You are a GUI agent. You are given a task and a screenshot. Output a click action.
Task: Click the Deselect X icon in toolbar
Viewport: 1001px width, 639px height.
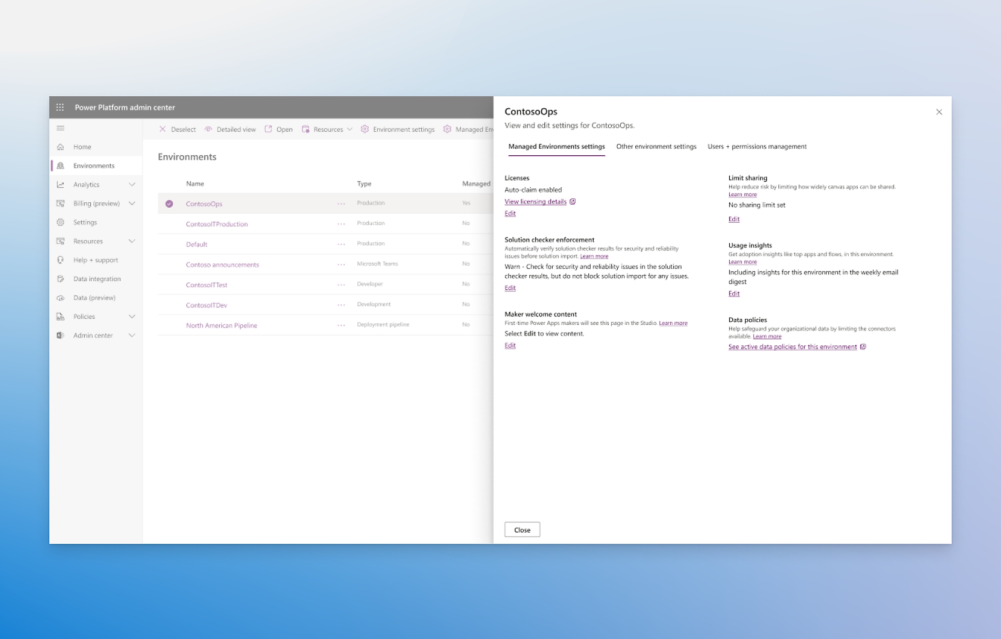[162, 129]
